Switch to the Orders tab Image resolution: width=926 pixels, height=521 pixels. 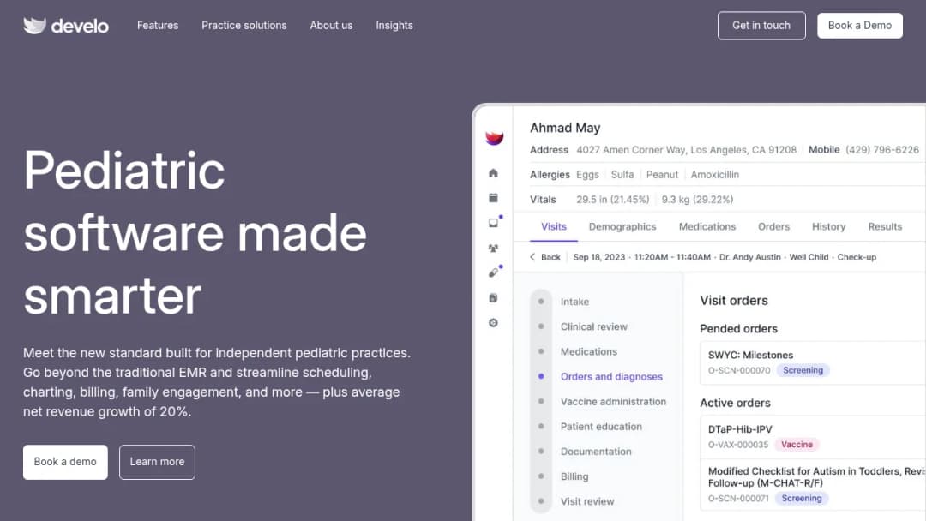pos(773,226)
